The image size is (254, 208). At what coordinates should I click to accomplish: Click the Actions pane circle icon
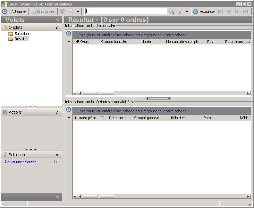coord(5,112)
